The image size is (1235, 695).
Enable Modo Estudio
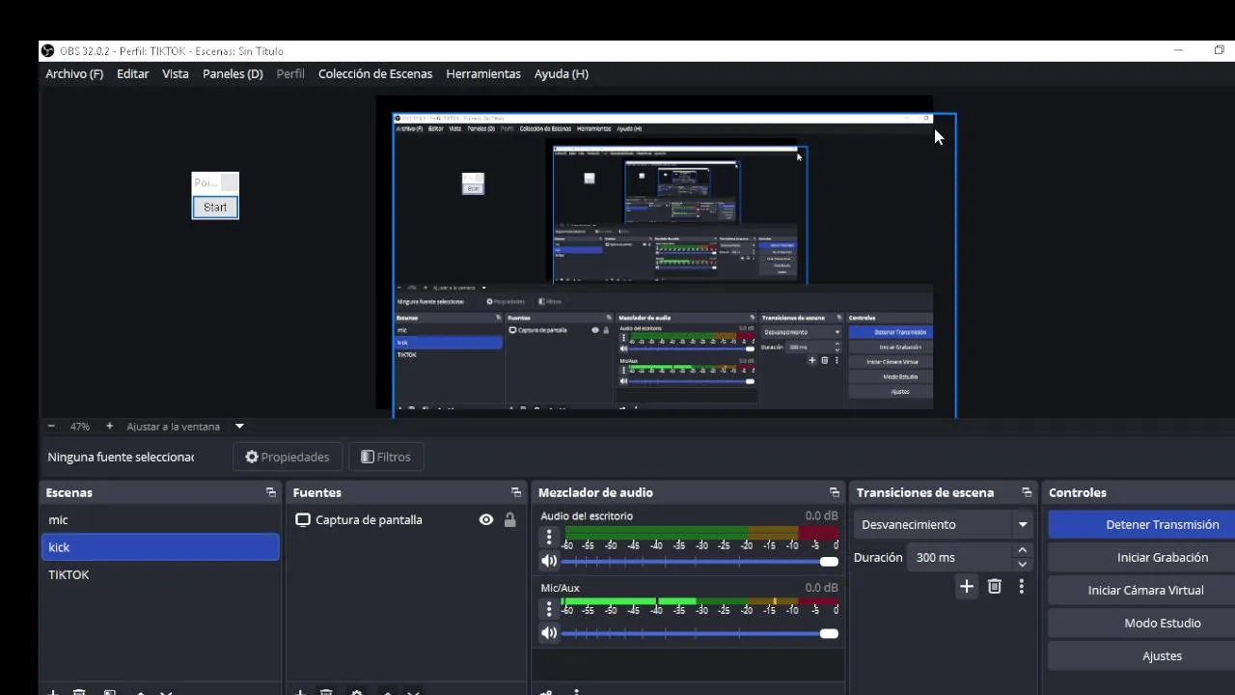tap(1142, 623)
